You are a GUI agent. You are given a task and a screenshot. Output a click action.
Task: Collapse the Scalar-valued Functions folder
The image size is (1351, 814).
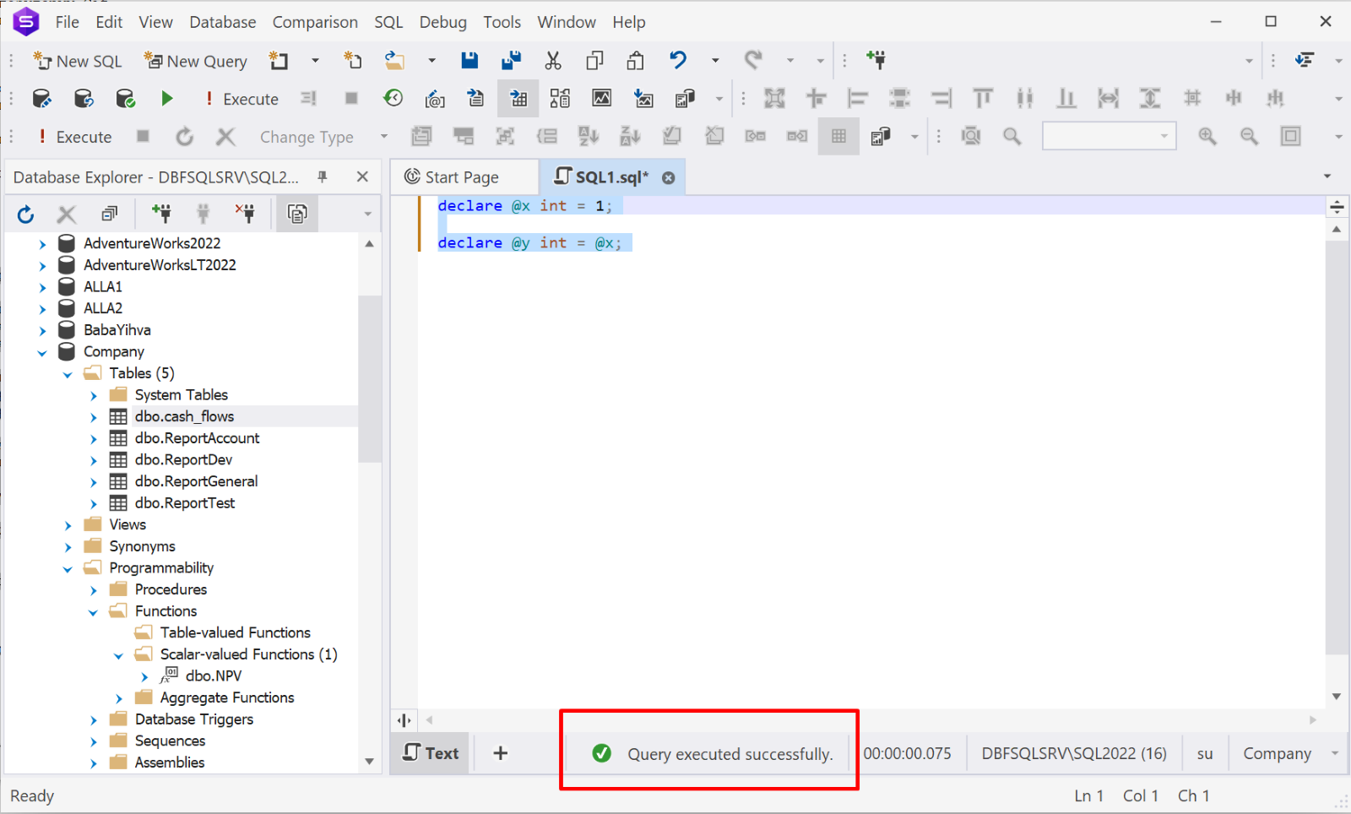pyautogui.click(x=119, y=656)
